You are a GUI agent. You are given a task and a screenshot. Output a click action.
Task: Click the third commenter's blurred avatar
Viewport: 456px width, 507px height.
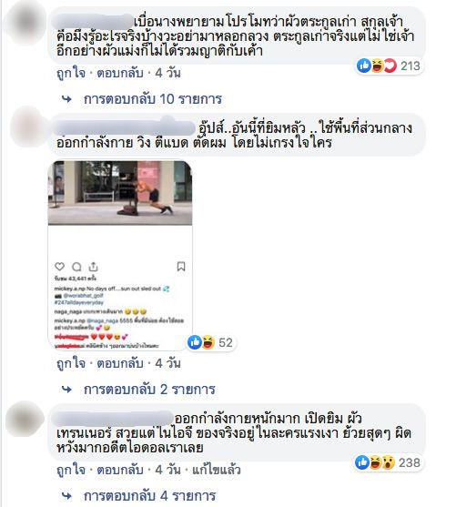pos(25,419)
